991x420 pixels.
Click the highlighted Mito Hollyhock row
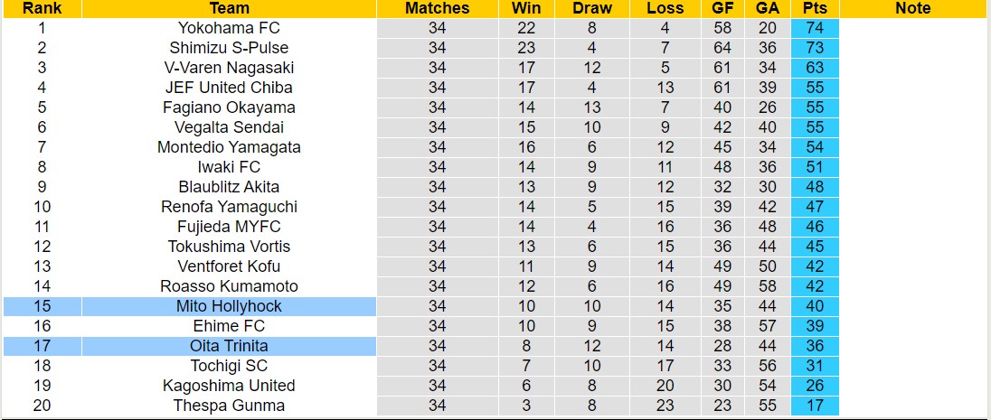(x=229, y=306)
